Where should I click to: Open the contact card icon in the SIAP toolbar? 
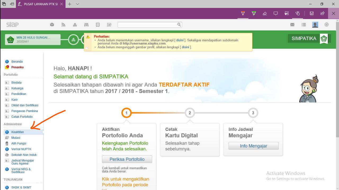point(109,25)
